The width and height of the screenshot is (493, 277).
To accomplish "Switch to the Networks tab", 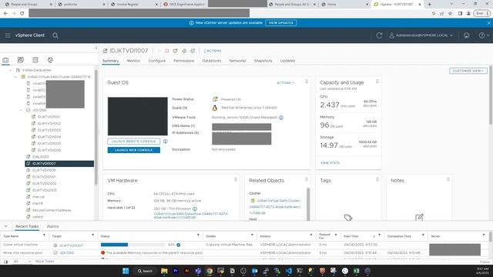I will pos(238,61).
